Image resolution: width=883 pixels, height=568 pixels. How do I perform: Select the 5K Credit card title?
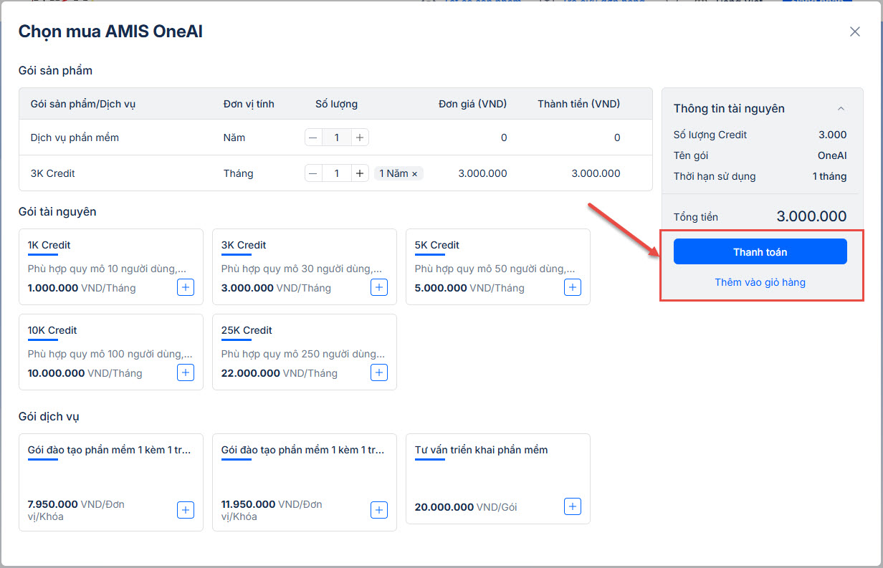point(436,245)
